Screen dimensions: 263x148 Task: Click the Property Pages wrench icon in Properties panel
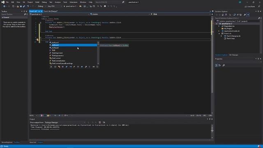tap(224, 65)
